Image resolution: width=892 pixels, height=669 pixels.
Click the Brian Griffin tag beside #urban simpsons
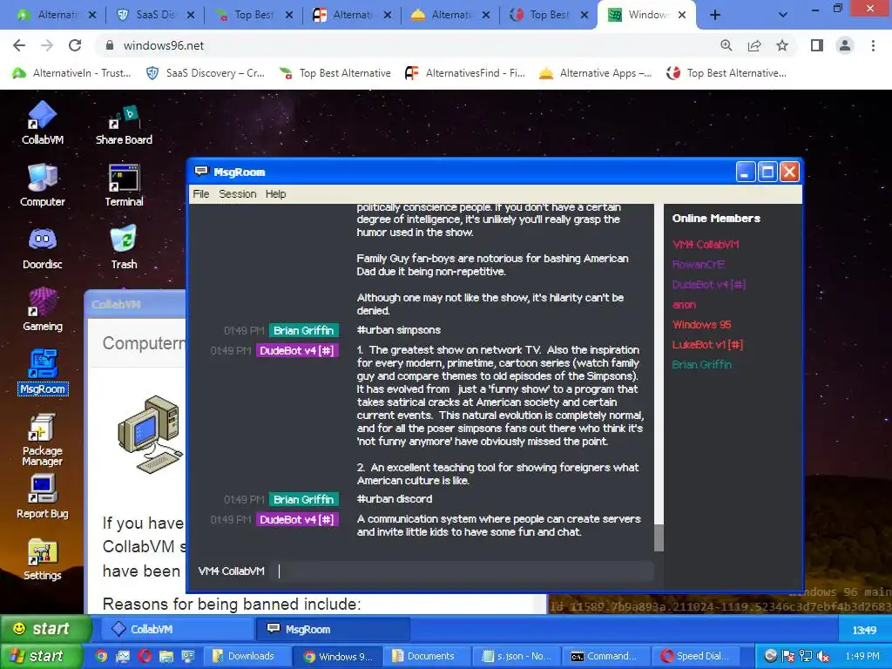coord(304,330)
